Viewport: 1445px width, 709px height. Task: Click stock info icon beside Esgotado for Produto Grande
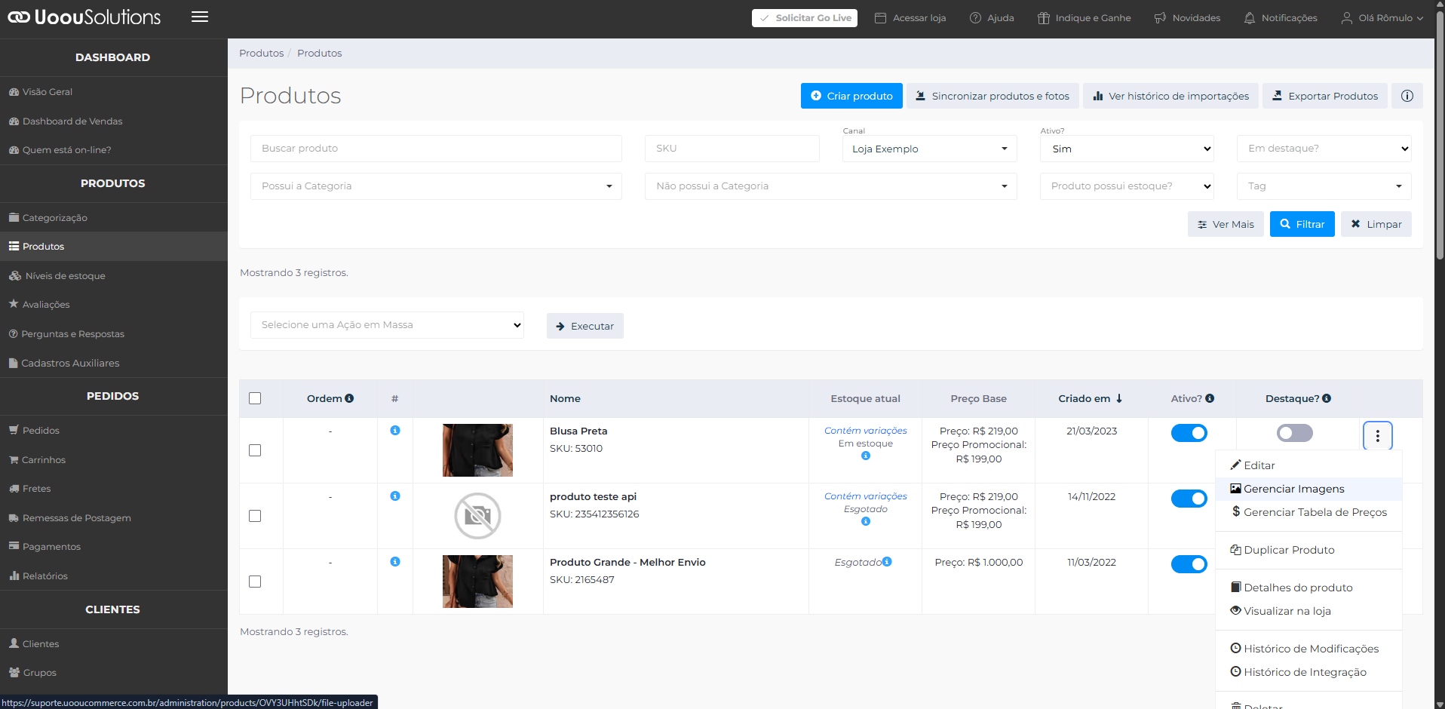(x=887, y=561)
